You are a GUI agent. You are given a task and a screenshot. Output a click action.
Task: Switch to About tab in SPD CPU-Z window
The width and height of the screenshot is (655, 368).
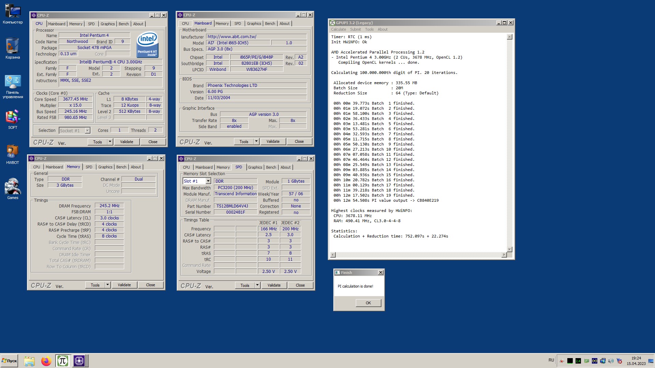(x=286, y=167)
